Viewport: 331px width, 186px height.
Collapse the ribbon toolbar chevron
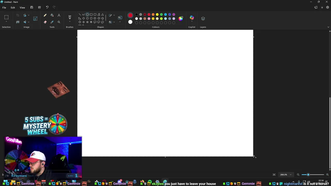pos(328,27)
